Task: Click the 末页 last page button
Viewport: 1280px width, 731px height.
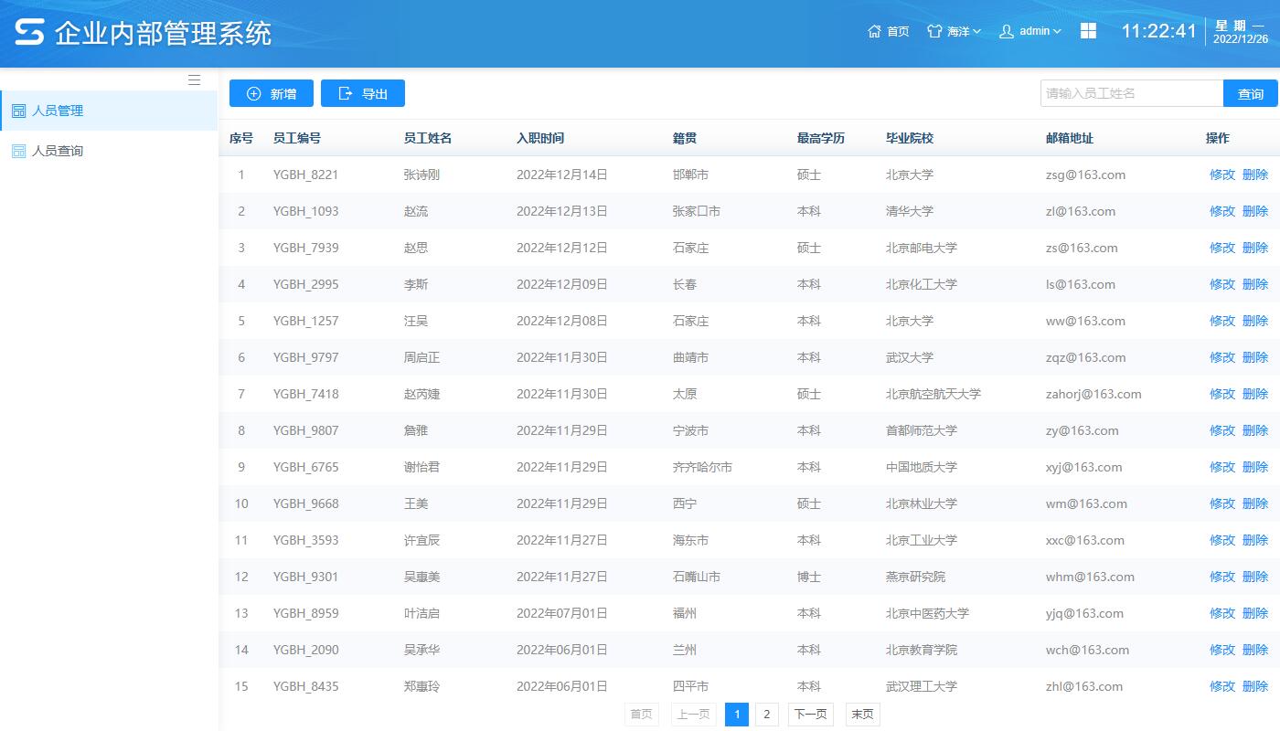Action: [x=860, y=714]
